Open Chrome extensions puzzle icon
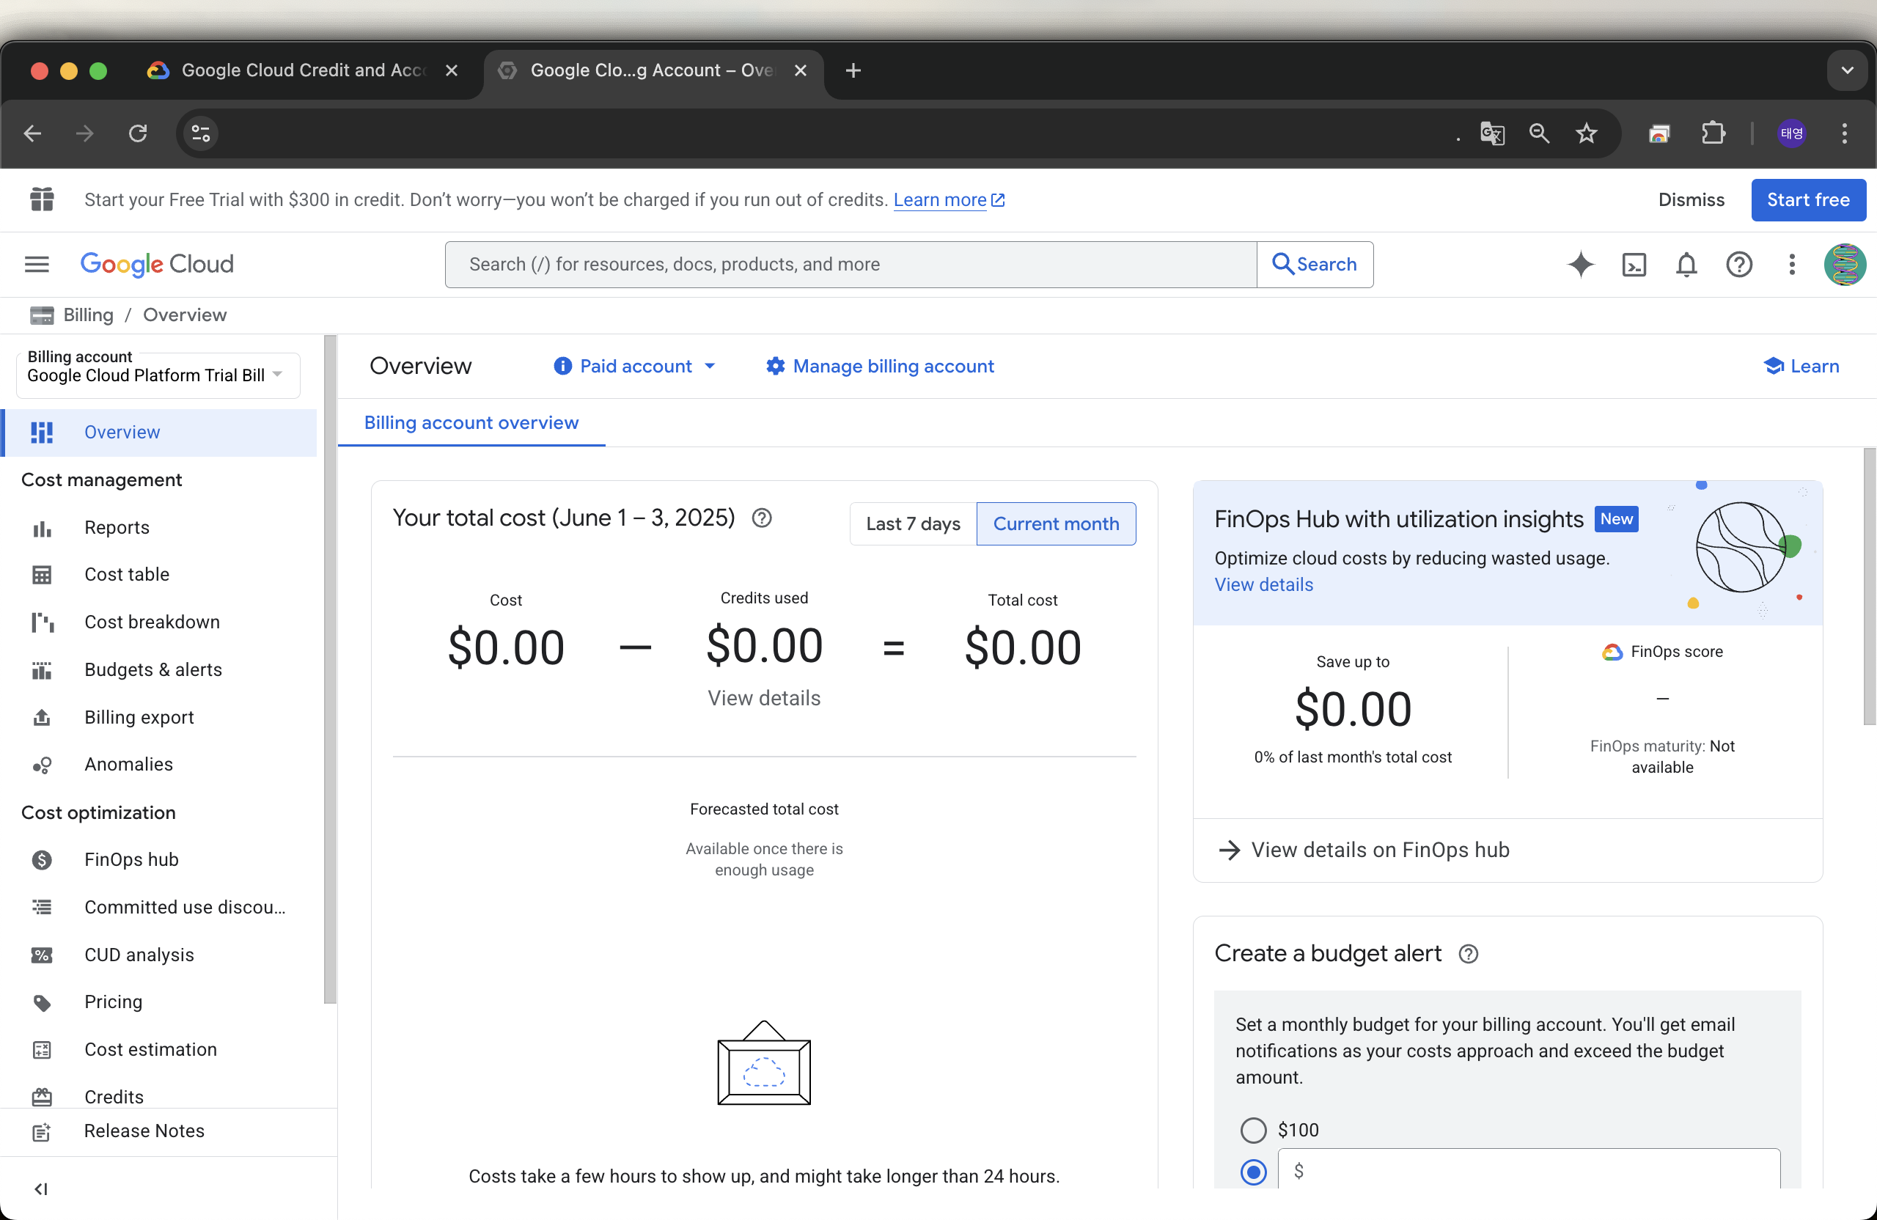 point(1713,133)
